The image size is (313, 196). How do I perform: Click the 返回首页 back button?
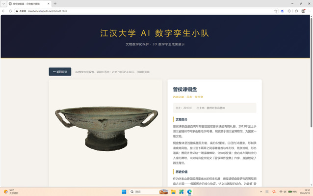(60, 72)
